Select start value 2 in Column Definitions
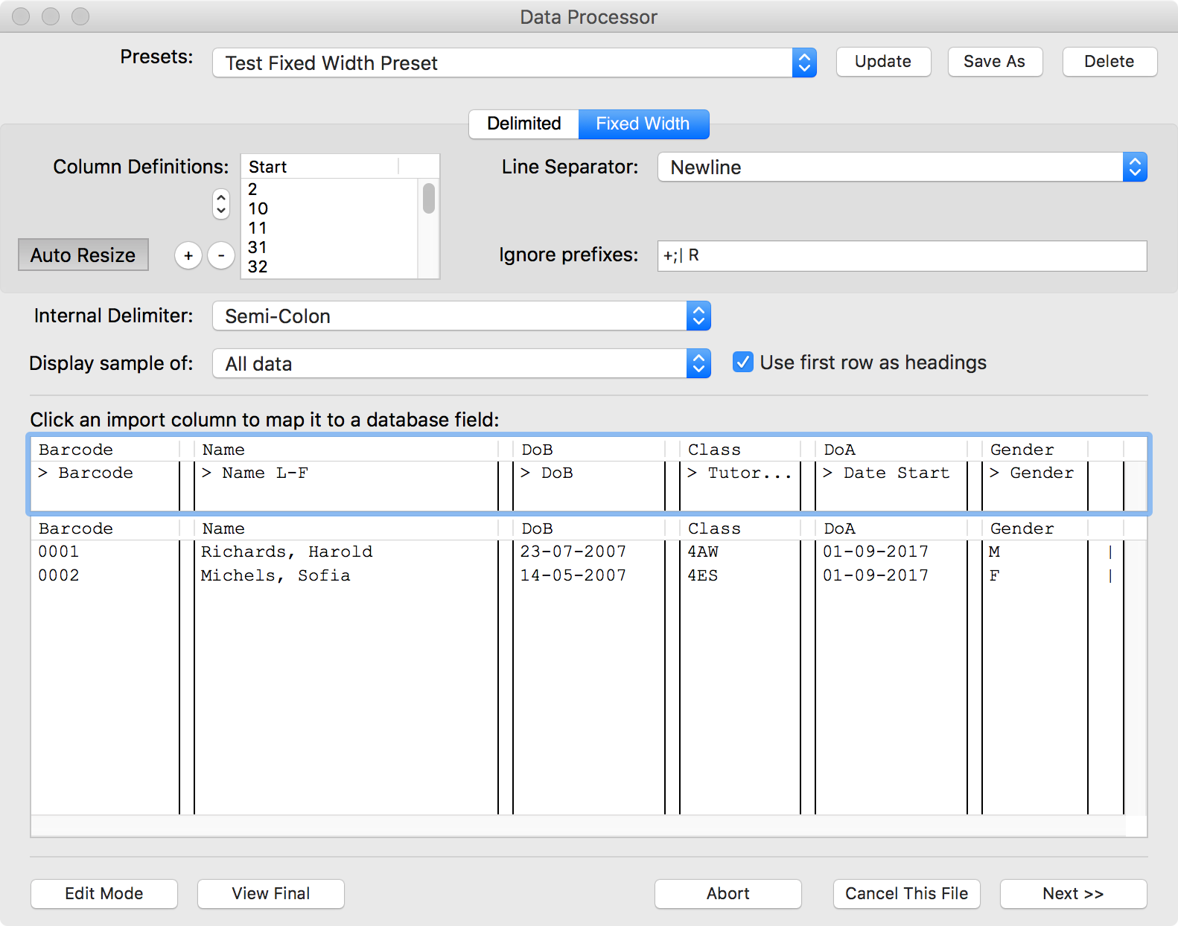This screenshot has height=926, width=1178. tap(331, 189)
